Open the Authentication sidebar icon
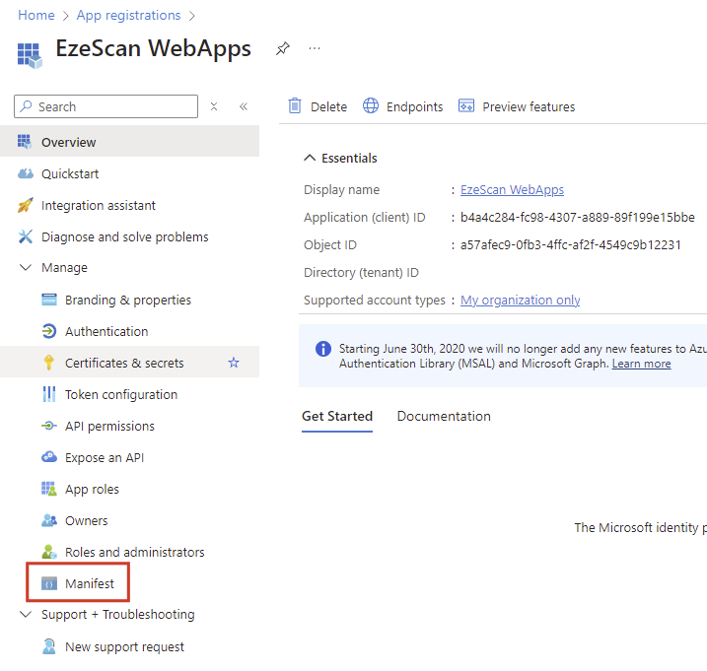Viewport: 707px width, 671px height. pos(49,331)
